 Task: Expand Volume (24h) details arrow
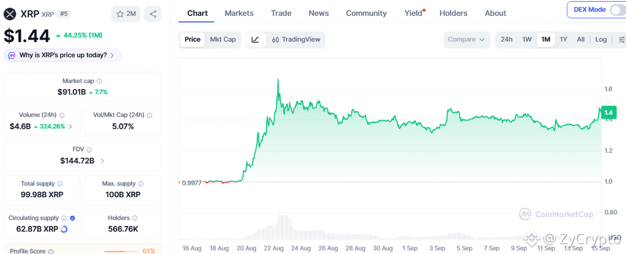click(71, 127)
